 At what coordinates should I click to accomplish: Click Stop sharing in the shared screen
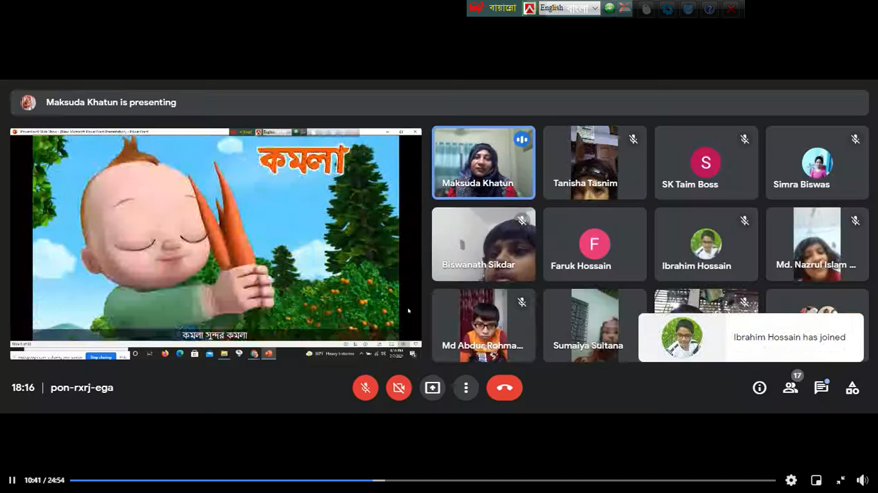[x=101, y=357]
